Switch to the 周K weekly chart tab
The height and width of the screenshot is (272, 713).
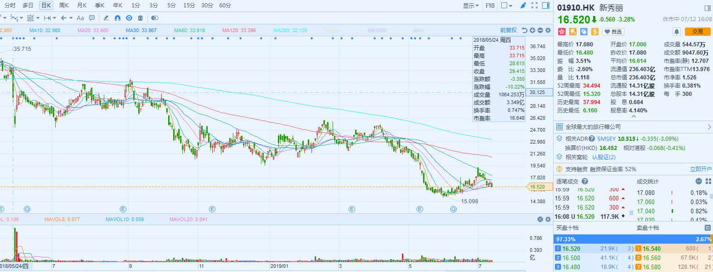click(64, 6)
